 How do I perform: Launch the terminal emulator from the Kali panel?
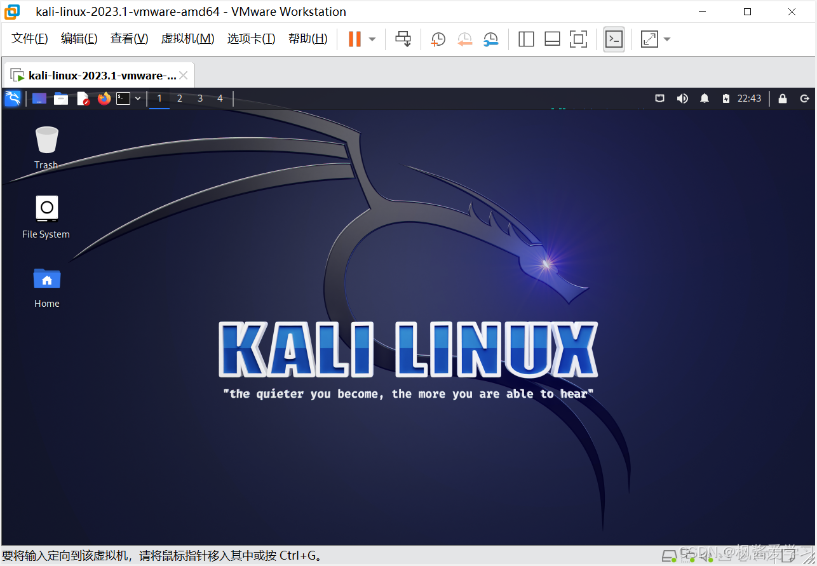tap(123, 98)
